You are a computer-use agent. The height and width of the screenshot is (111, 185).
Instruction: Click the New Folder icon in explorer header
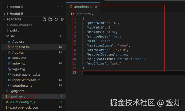pyautogui.click(x=50, y=19)
